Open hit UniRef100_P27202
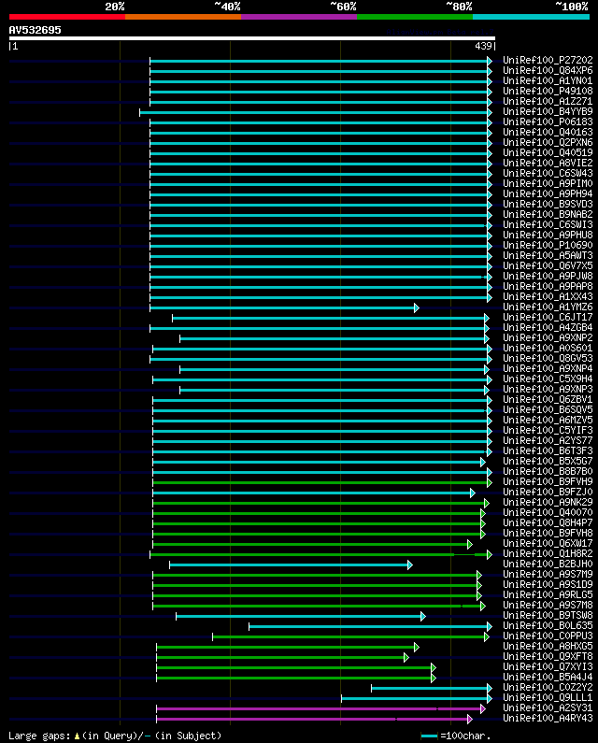Screen dimensions: 598x743 pyautogui.click(x=548, y=60)
